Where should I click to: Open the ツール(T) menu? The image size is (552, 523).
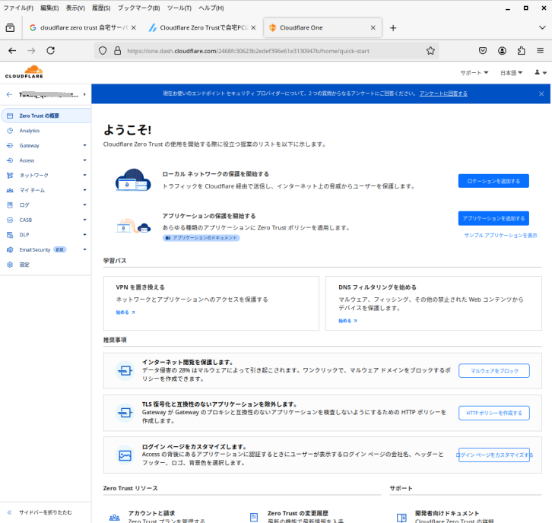pos(179,8)
